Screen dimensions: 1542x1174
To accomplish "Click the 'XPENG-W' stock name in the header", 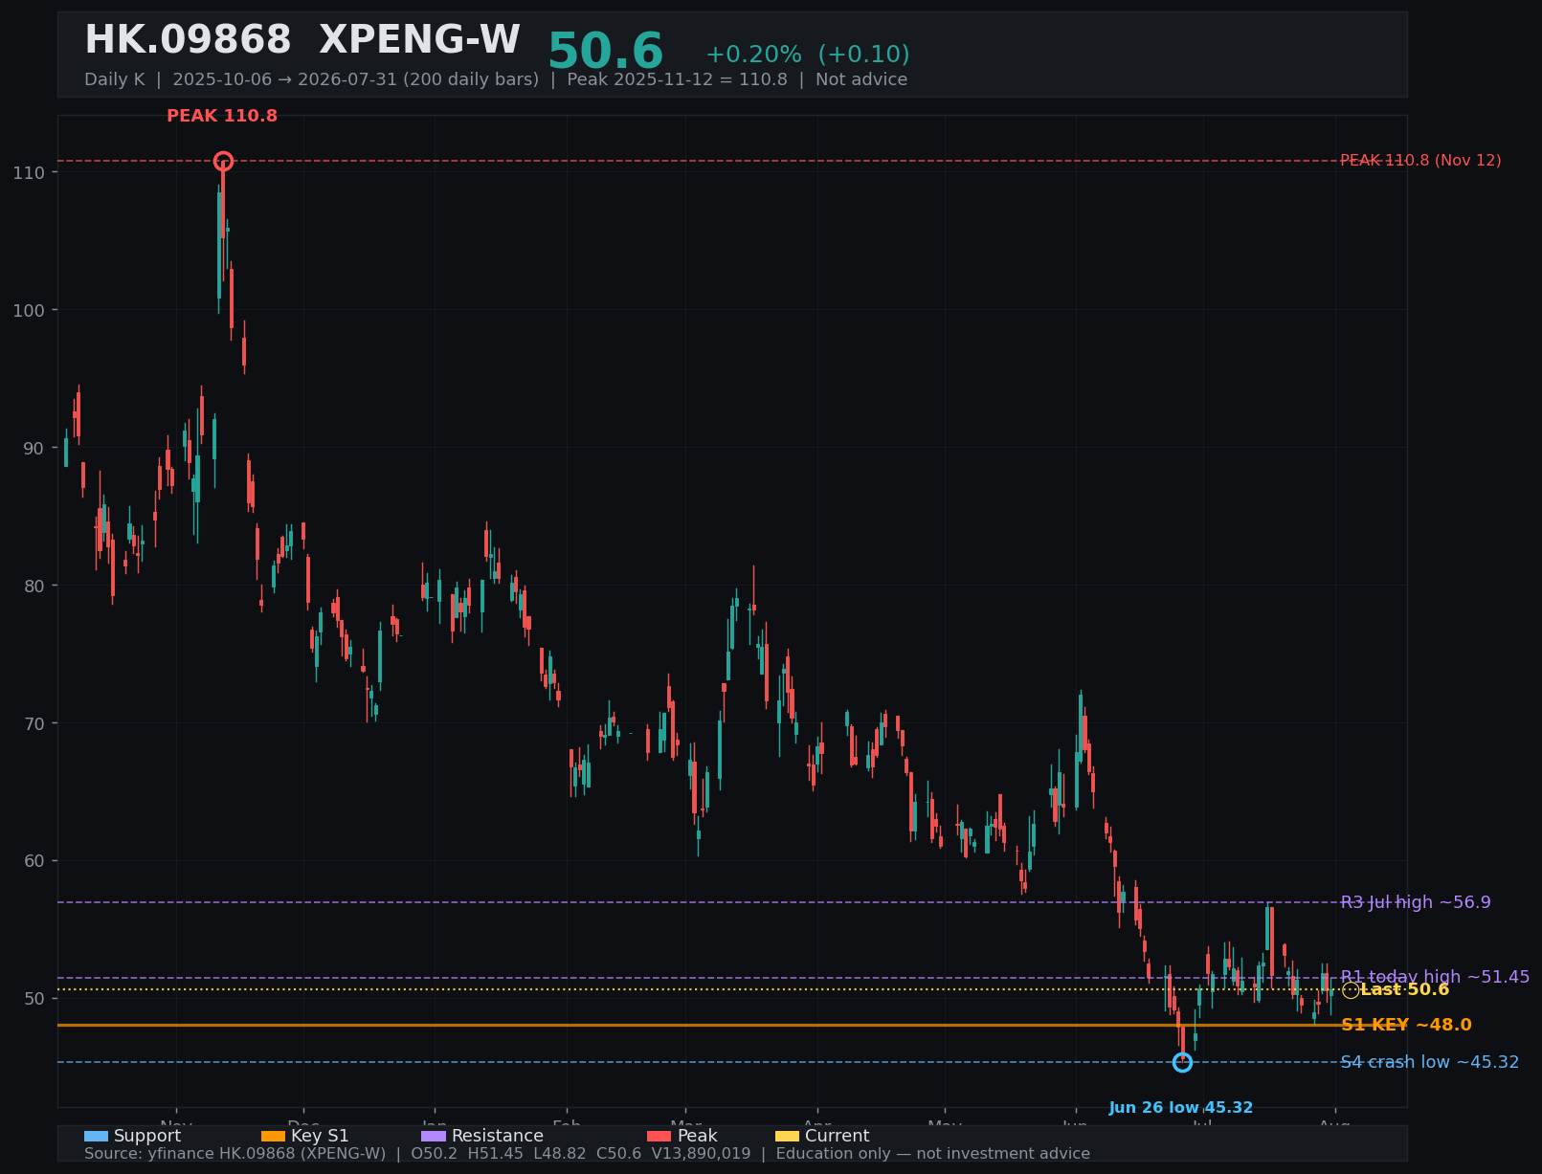I will 419,40.
